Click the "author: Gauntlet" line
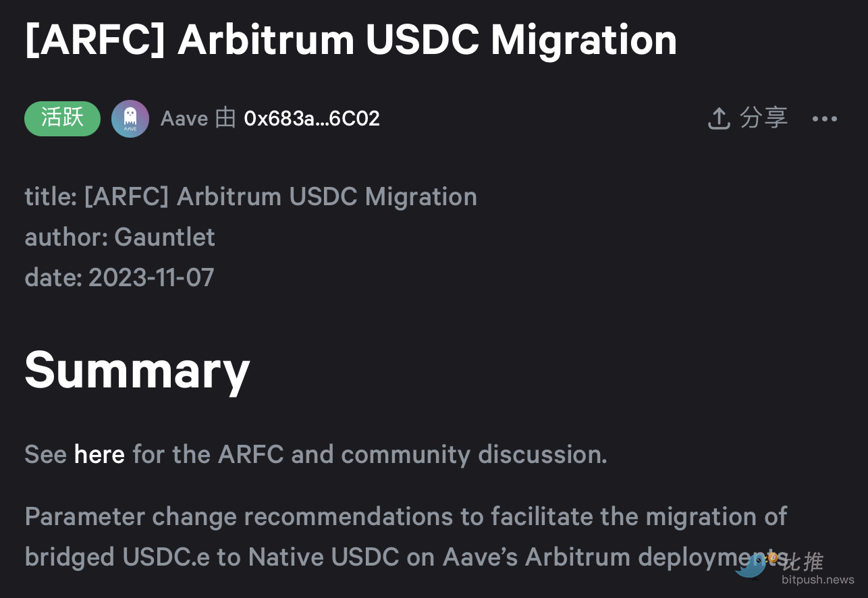 pos(119,237)
